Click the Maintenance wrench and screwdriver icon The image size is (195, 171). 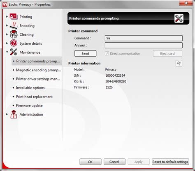coord(14,52)
